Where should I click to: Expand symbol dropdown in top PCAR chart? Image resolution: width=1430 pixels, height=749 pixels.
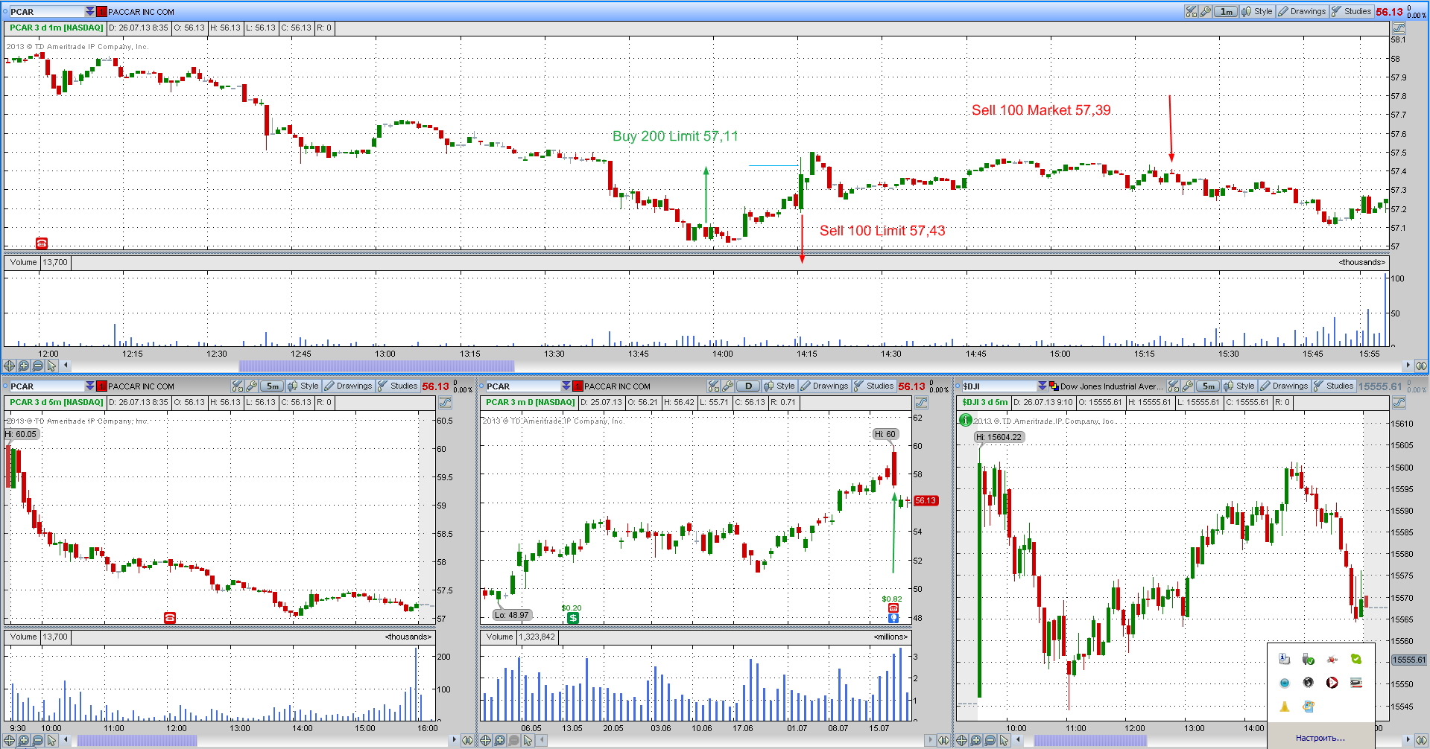(x=90, y=11)
